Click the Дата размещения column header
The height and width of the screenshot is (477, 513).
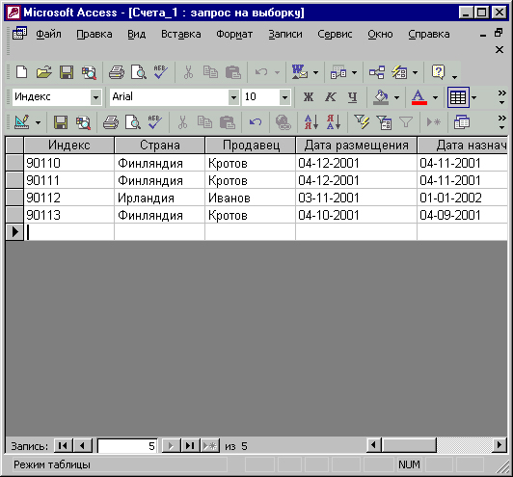356,146
